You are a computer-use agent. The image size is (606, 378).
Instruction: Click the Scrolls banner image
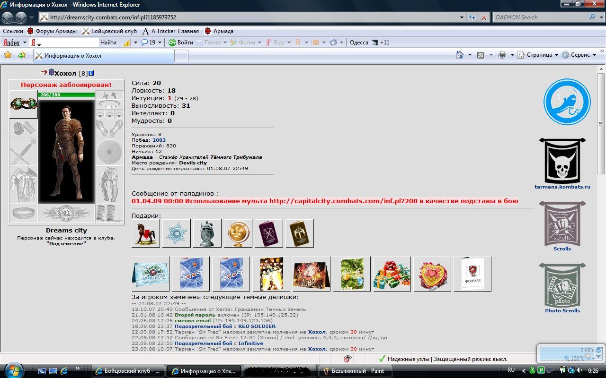point(562,223)
